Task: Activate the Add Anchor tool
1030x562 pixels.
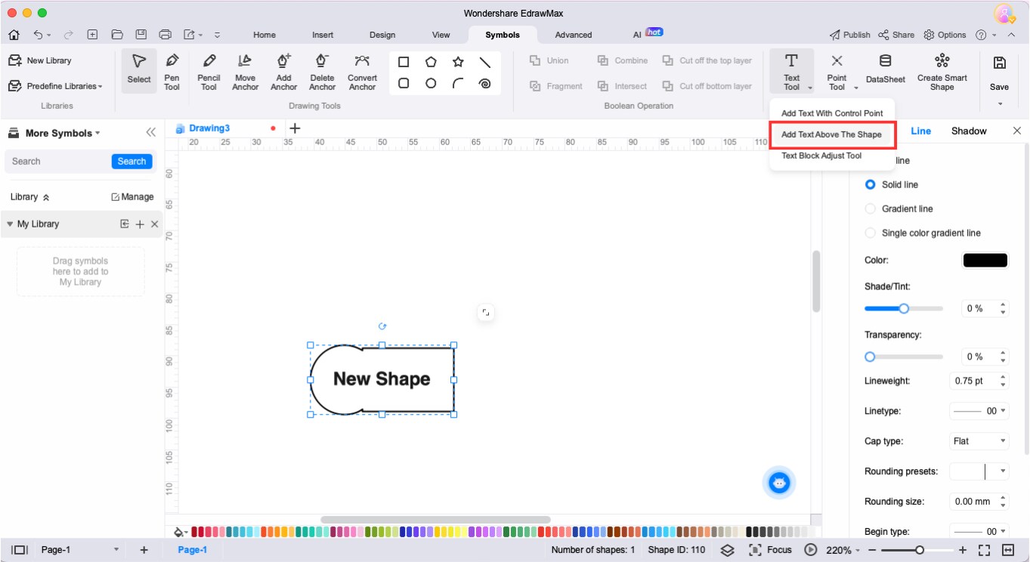Action: (x=283, y=71)
